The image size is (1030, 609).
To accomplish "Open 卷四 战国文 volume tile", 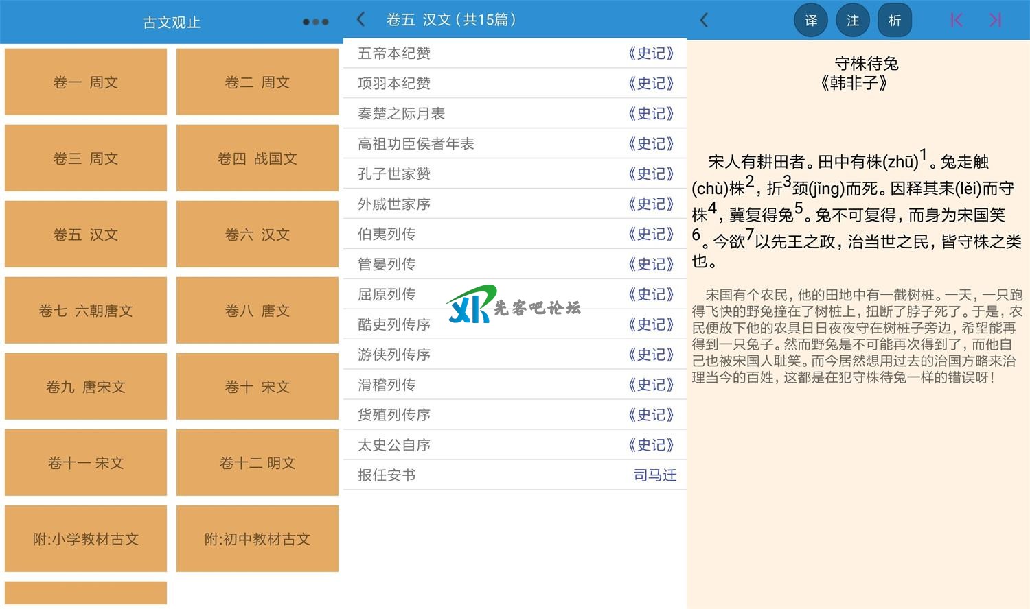I will [257, 158].
